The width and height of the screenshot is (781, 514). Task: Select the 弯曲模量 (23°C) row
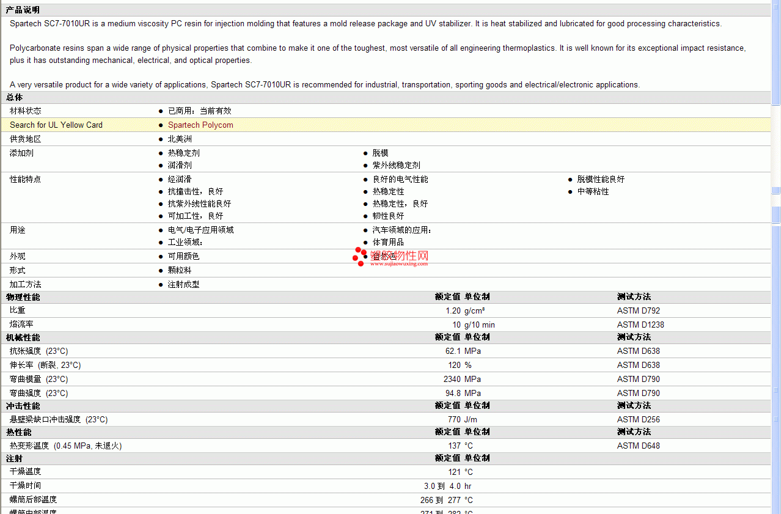pyautogui.click(x=386, y=379)
